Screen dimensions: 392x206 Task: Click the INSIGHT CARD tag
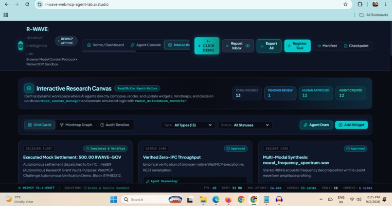click(277, 149)
